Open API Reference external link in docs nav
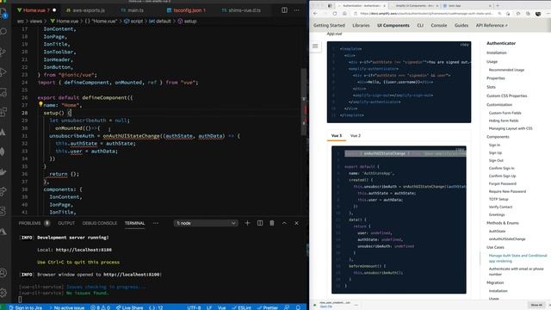 pyautogui.click(x=492, y=25)
